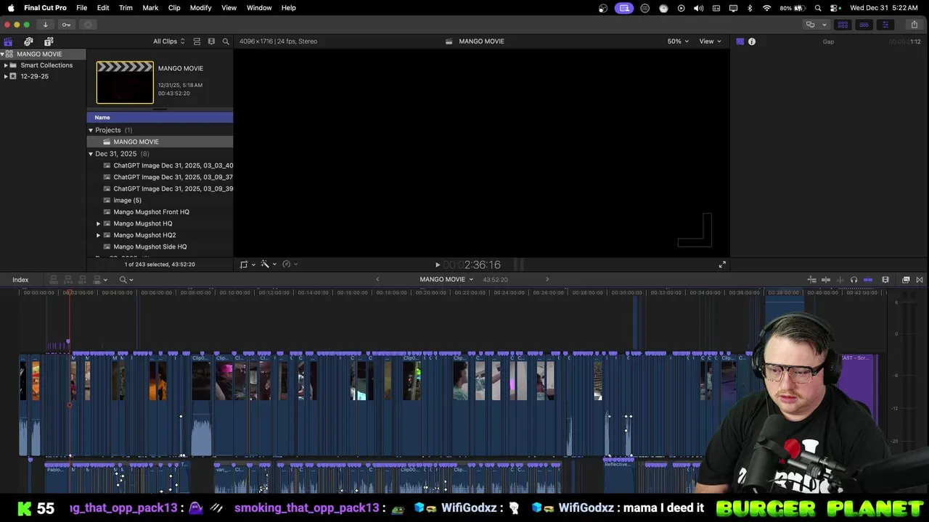The height and width of the screenshot is (522, 929).
Task: Expand the Mango Mugshot HQ2 clip
Action: [99, 235]
